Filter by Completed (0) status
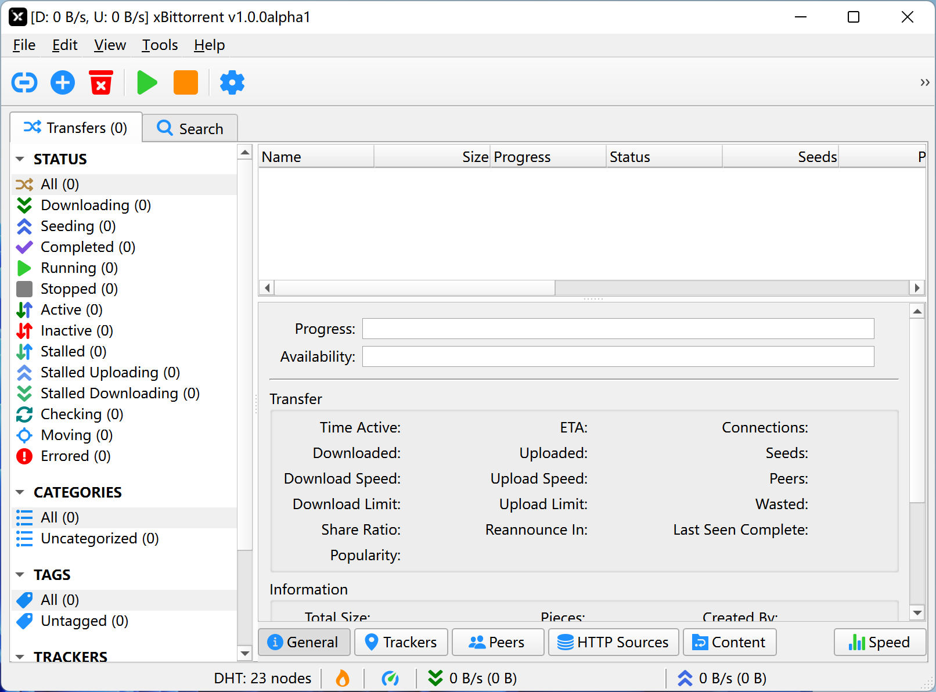 [124, 247]
